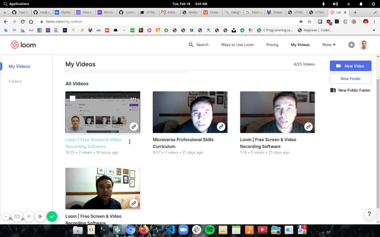Go to the browser home page
This screenshot has width=380, height=237.
pyautogui.click(x=31, y=21)
